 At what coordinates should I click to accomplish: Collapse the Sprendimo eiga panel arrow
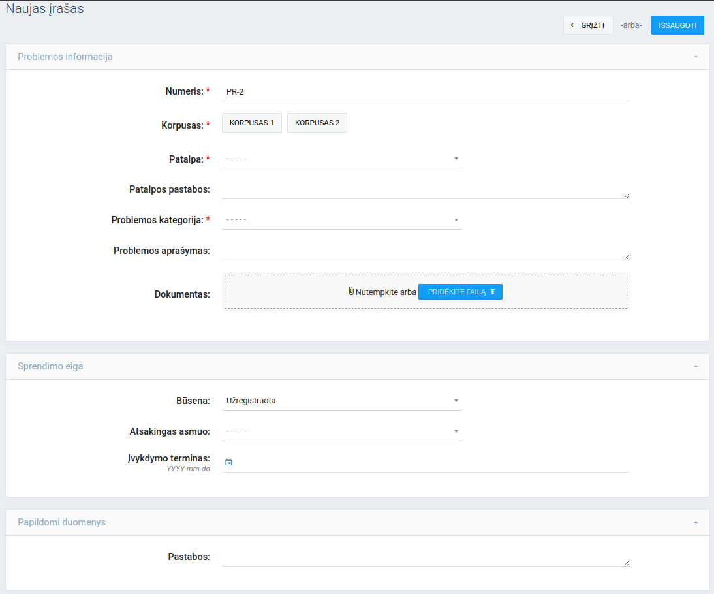tap(696, 367)
